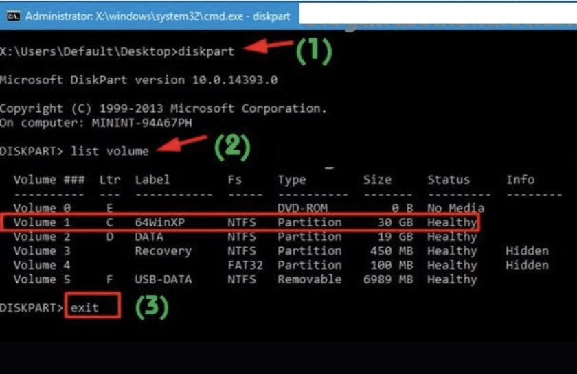The width and height of the screenshot is (577, 374).
Task: Click 'DVD-ROM' type in Volume 0 row
Action: (302, 208)
